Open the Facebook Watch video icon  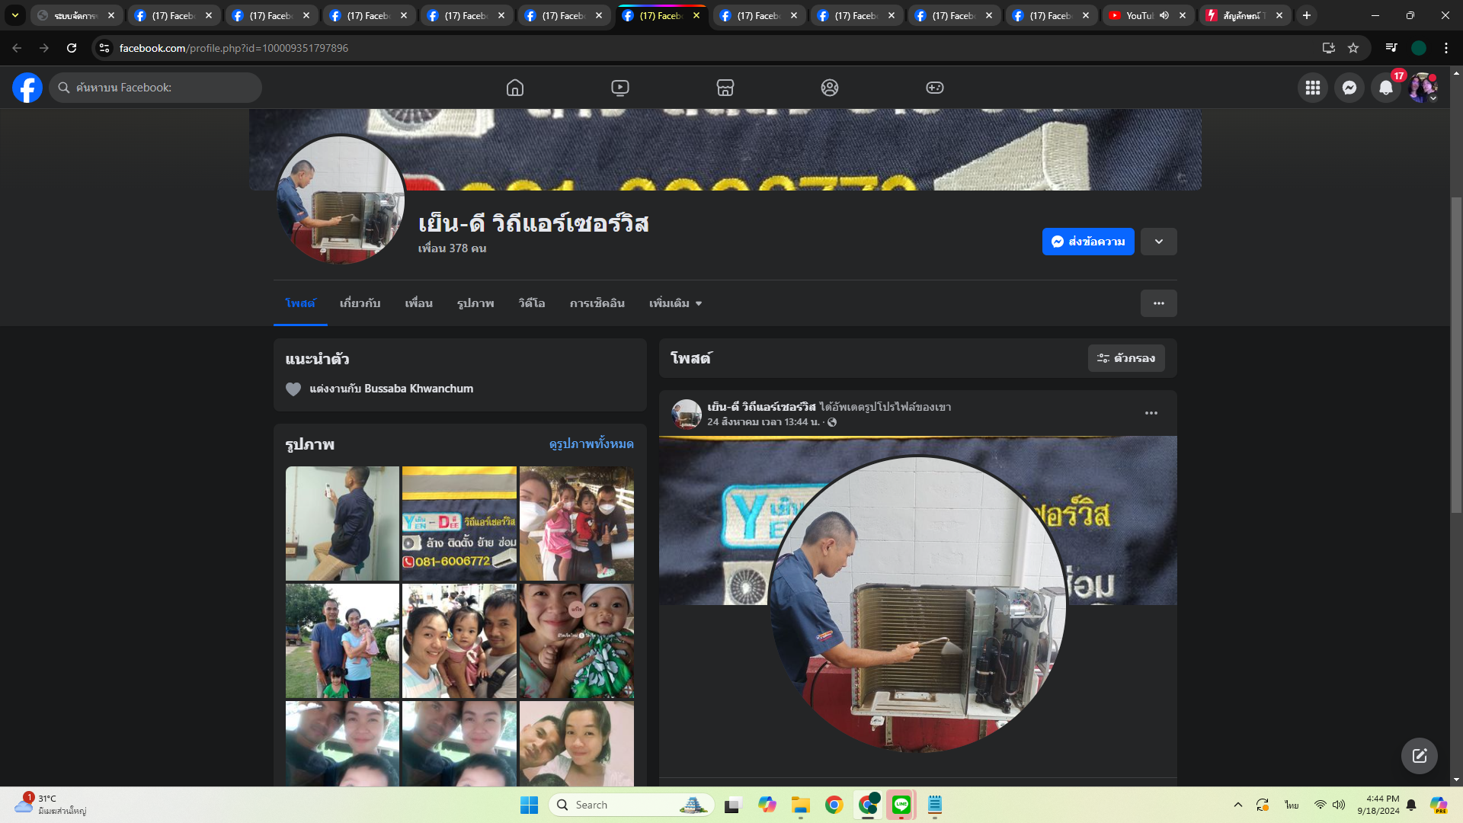(620, 88)
